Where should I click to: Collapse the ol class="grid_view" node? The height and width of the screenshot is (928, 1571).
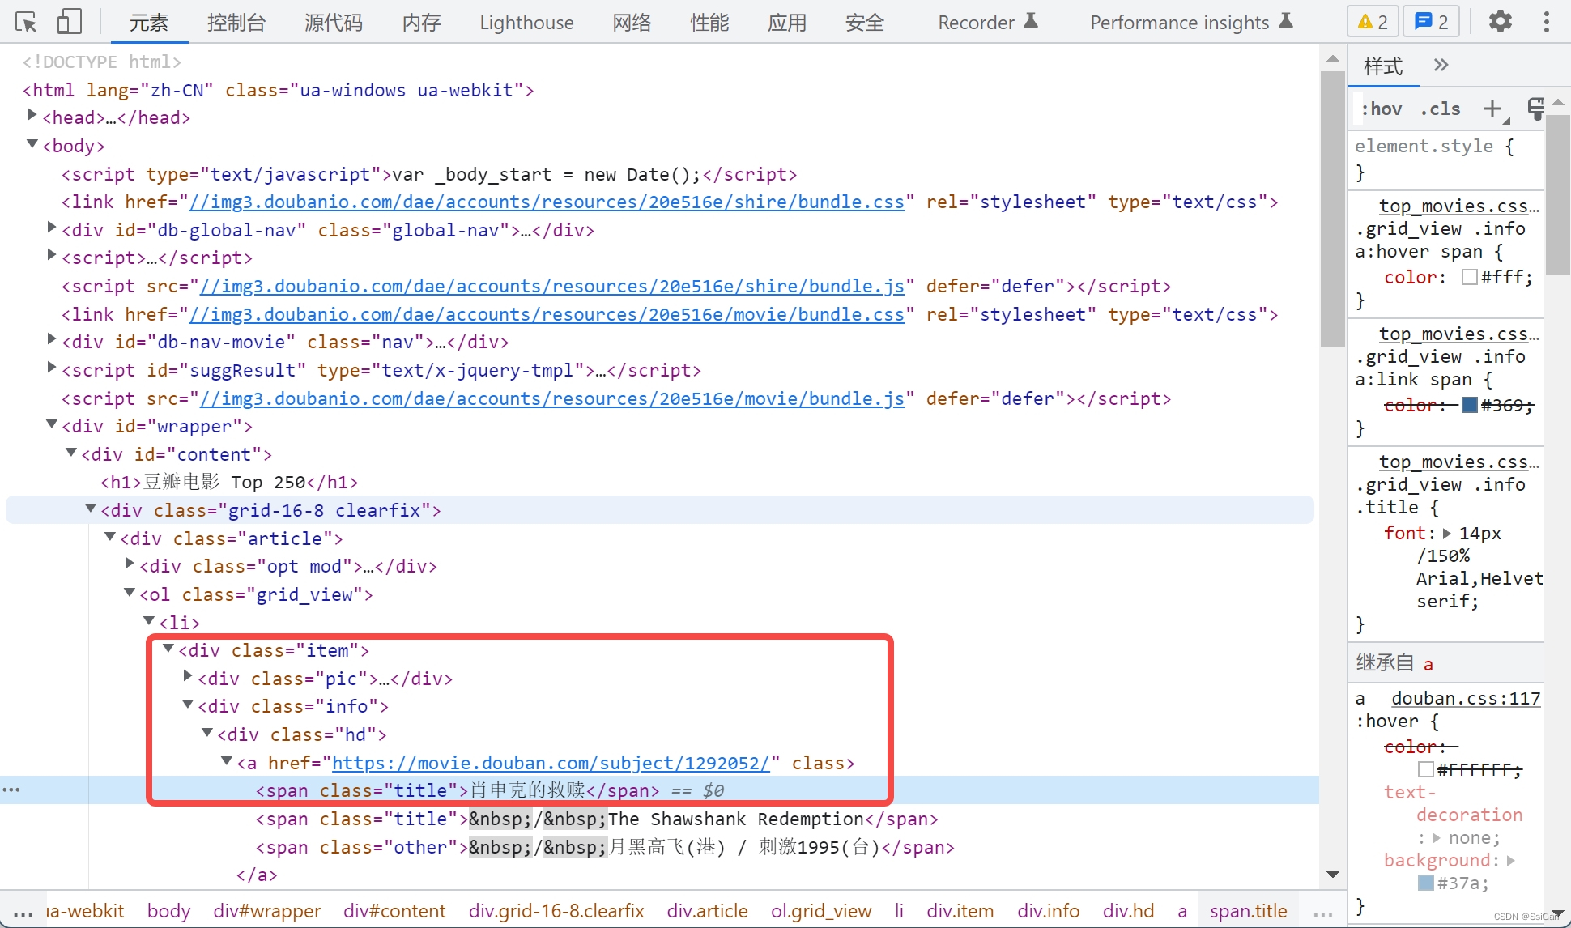(130, 593)
